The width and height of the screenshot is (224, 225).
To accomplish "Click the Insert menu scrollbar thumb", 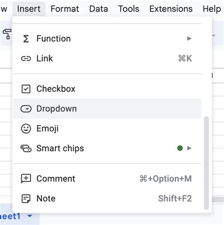I will pos(206,163).
